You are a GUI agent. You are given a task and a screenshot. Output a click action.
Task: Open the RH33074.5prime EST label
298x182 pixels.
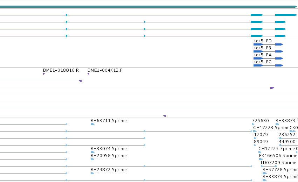109,148
